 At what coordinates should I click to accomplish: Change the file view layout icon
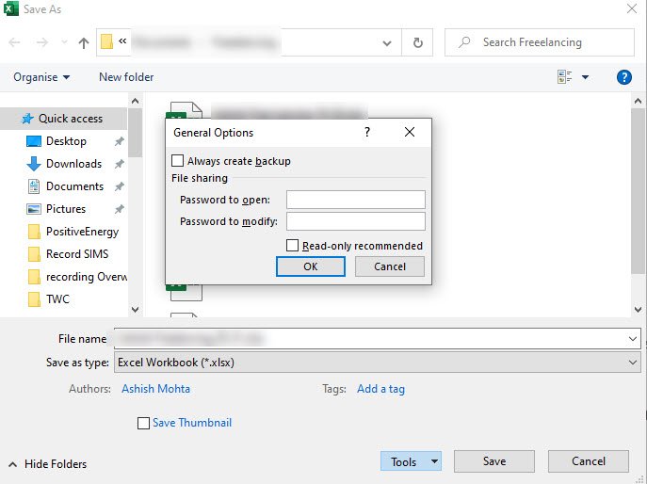[564, 77]
